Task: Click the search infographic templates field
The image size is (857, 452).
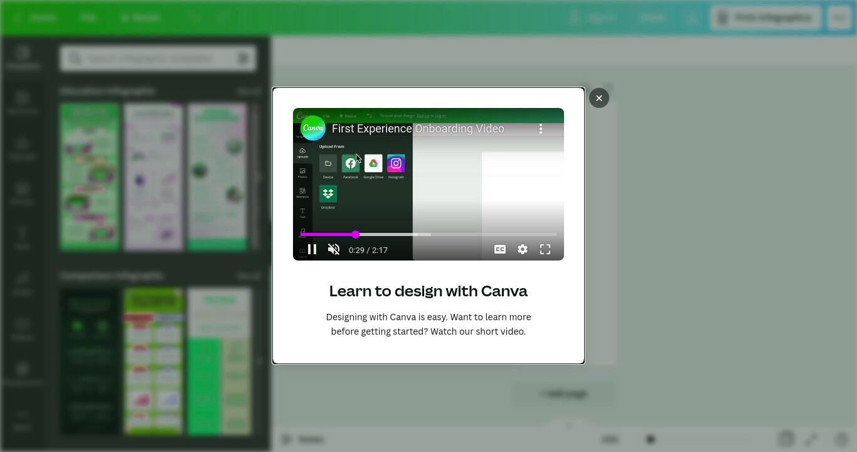Action: click(158, 58)
